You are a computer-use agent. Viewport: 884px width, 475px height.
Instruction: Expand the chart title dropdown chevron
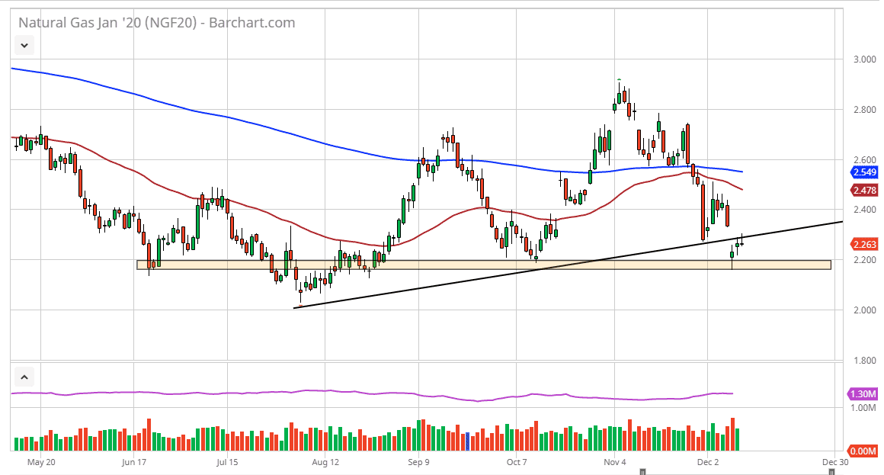tap(24, 45)
